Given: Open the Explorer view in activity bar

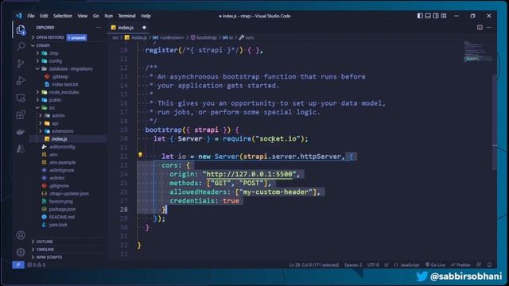Looking at the screenshot, I should point(21,30).
